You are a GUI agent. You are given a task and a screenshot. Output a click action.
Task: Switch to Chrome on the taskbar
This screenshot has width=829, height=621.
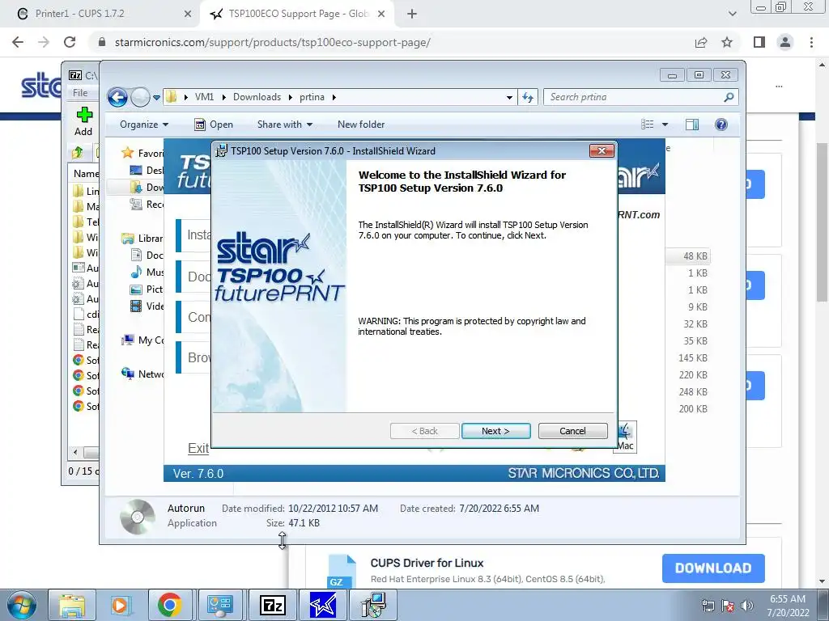[169, 605]
